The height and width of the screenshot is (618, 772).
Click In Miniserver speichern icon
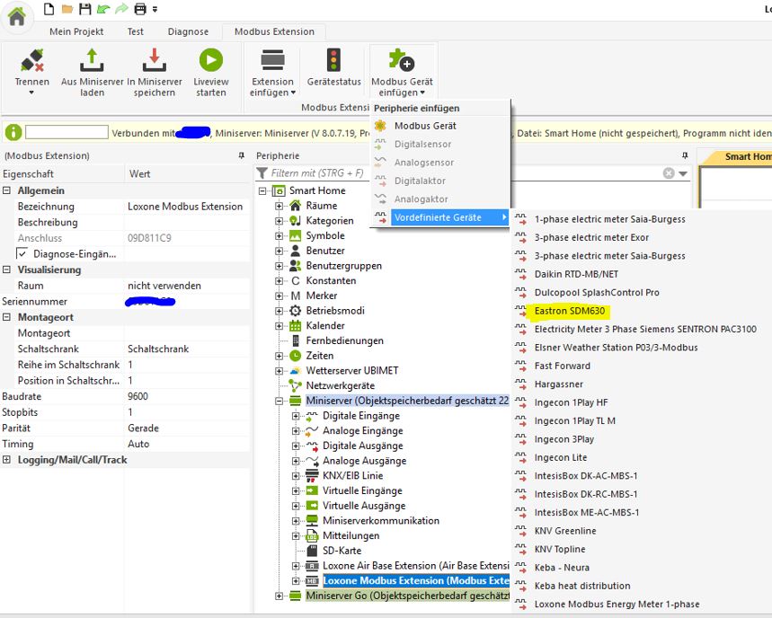tap(154, 61)
